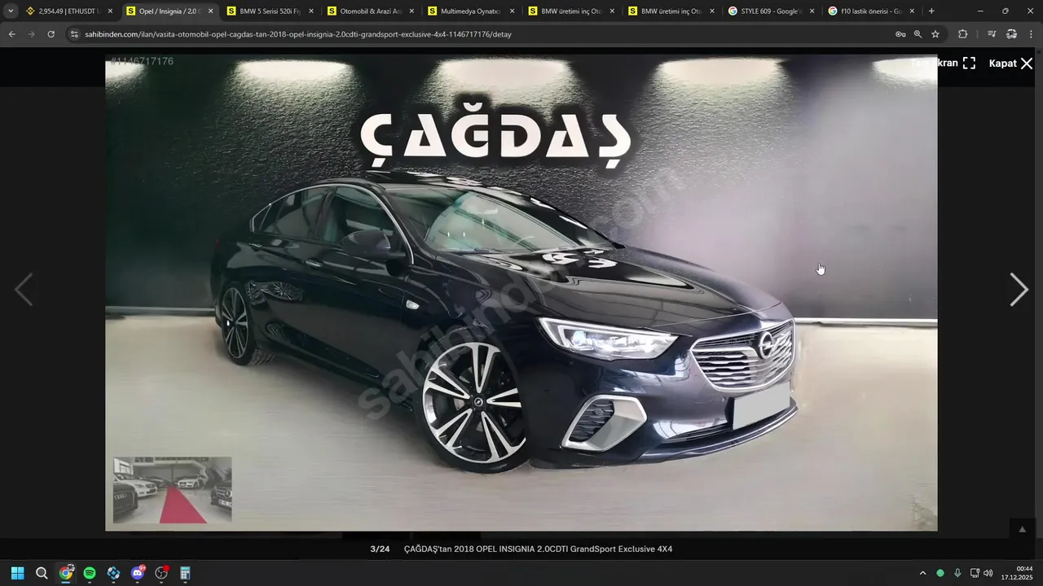The height and width of the screenshot is (586, 1043).
Task: Open network settings tray icon
Action: 975,573
